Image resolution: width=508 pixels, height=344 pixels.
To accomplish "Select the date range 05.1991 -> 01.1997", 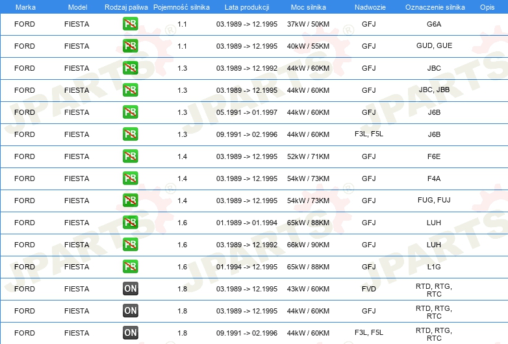I will tap(247, 112).
